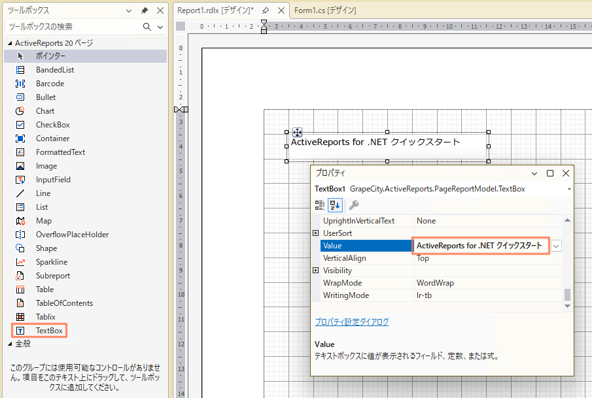
Task: Click the move handle of the TextBox
Action: (x=297, y=133)
